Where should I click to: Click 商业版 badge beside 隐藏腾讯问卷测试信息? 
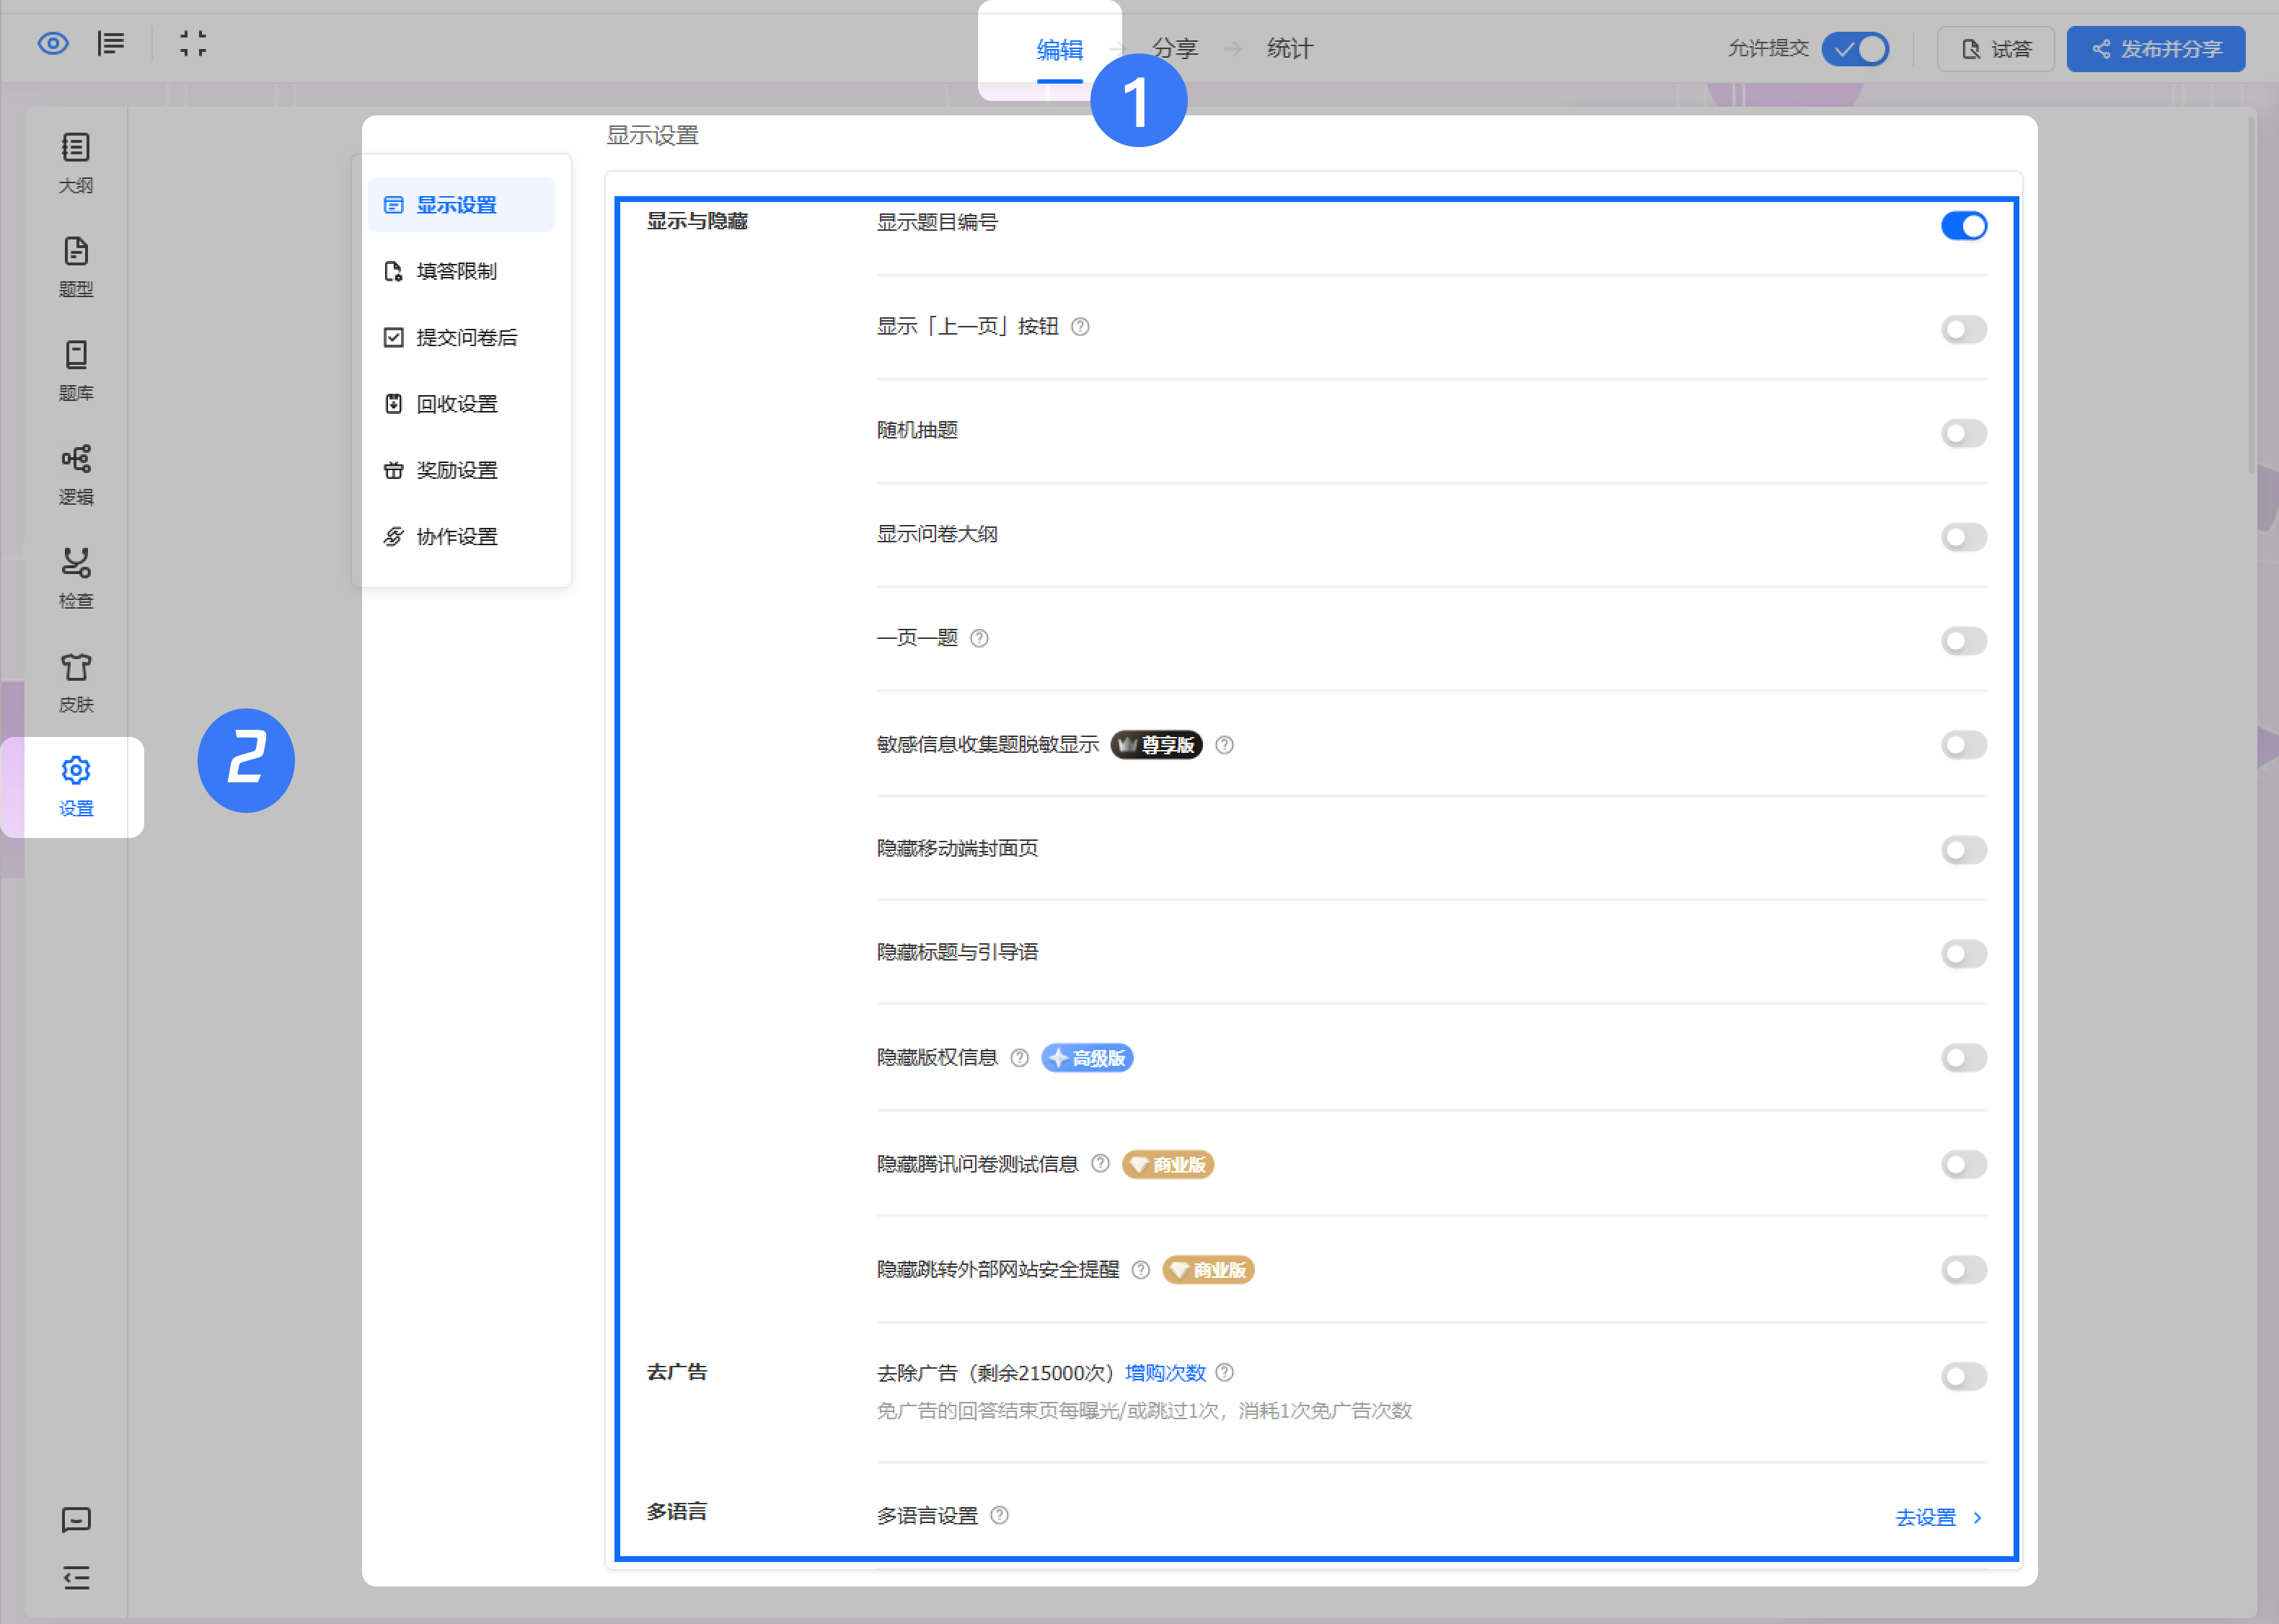[1169, 1165]
